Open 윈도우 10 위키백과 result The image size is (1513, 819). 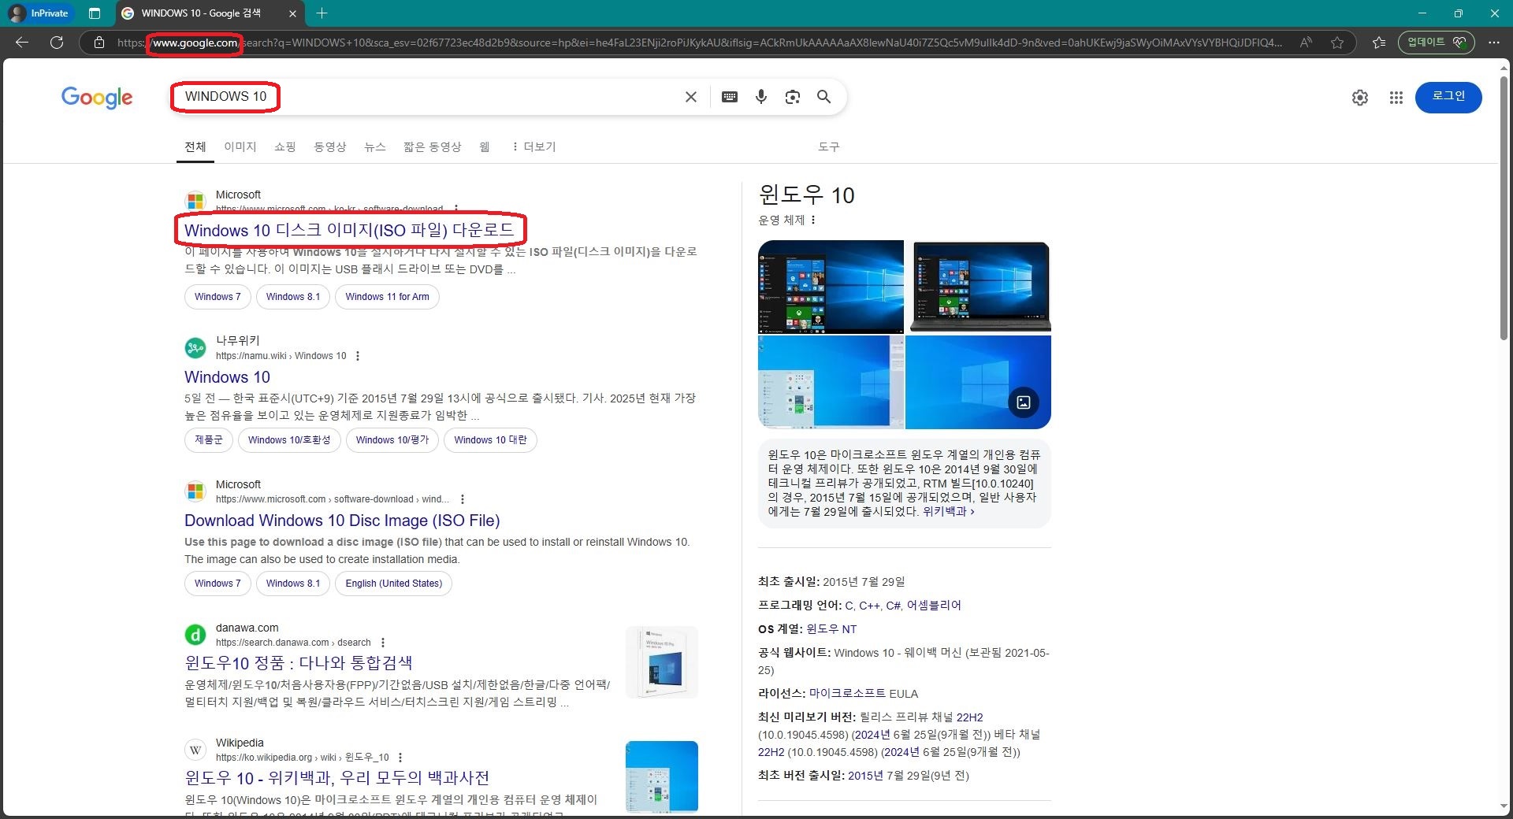coord(336,778)
